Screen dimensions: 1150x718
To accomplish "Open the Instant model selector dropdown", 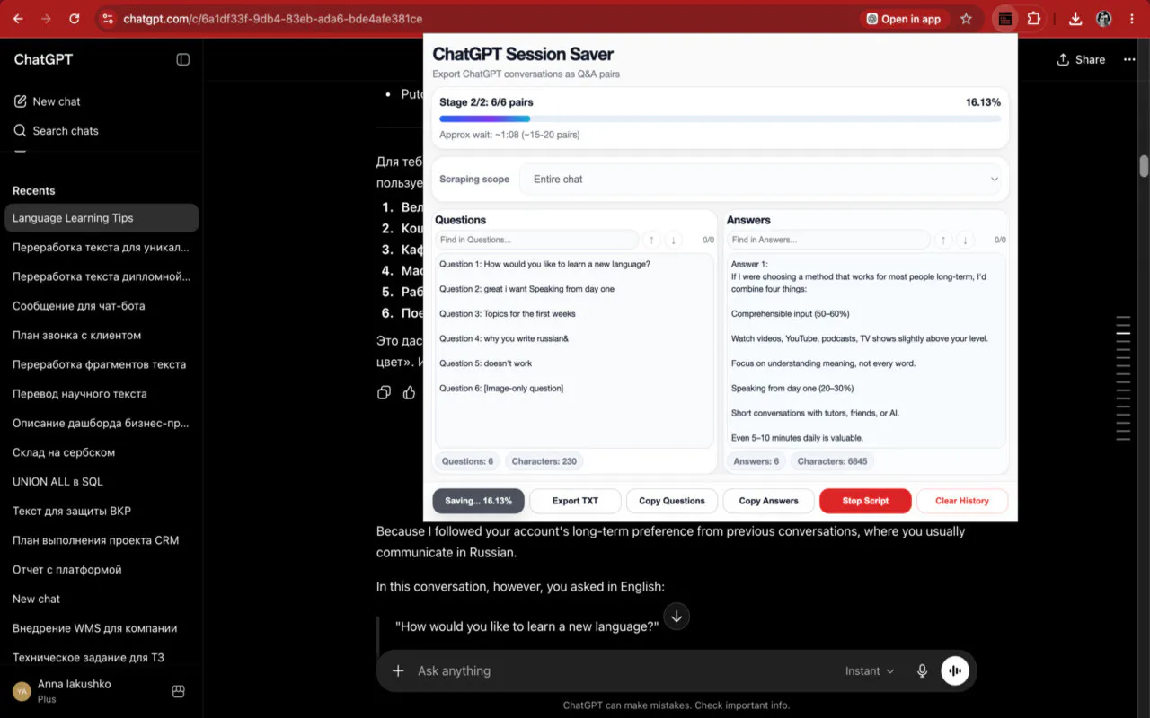I will [x=870, y=670].
